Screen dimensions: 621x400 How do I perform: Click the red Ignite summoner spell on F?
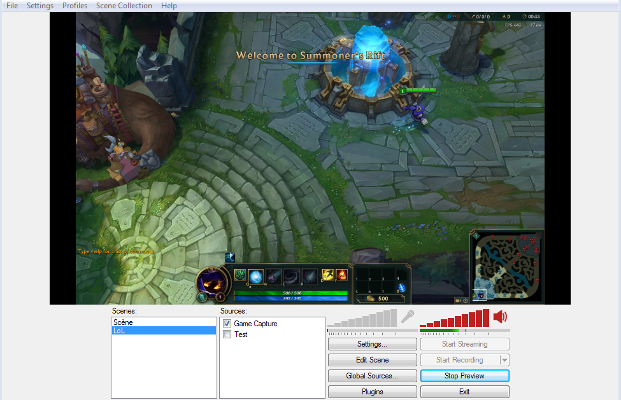point(341,274)
